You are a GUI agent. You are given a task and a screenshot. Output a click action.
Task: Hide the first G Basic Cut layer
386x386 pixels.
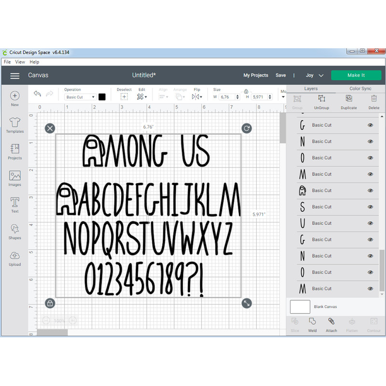[x=371, y=124]
